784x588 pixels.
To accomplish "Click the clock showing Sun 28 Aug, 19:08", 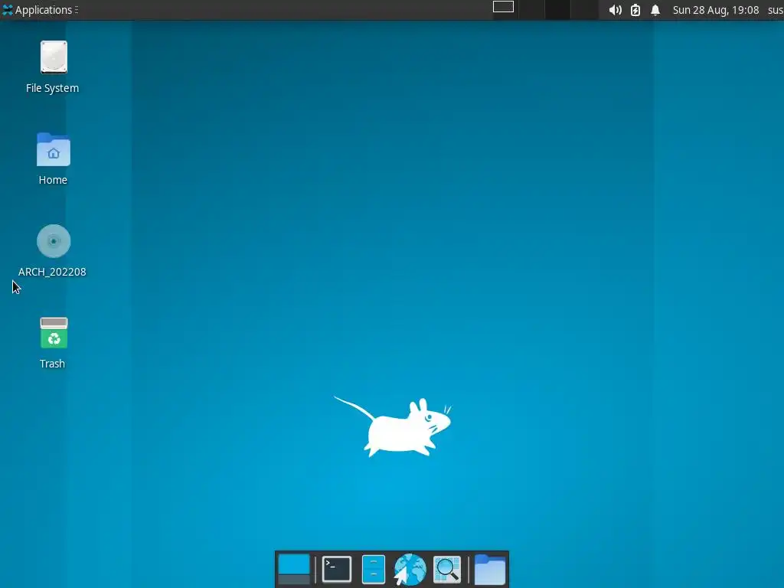I will 716,10.
